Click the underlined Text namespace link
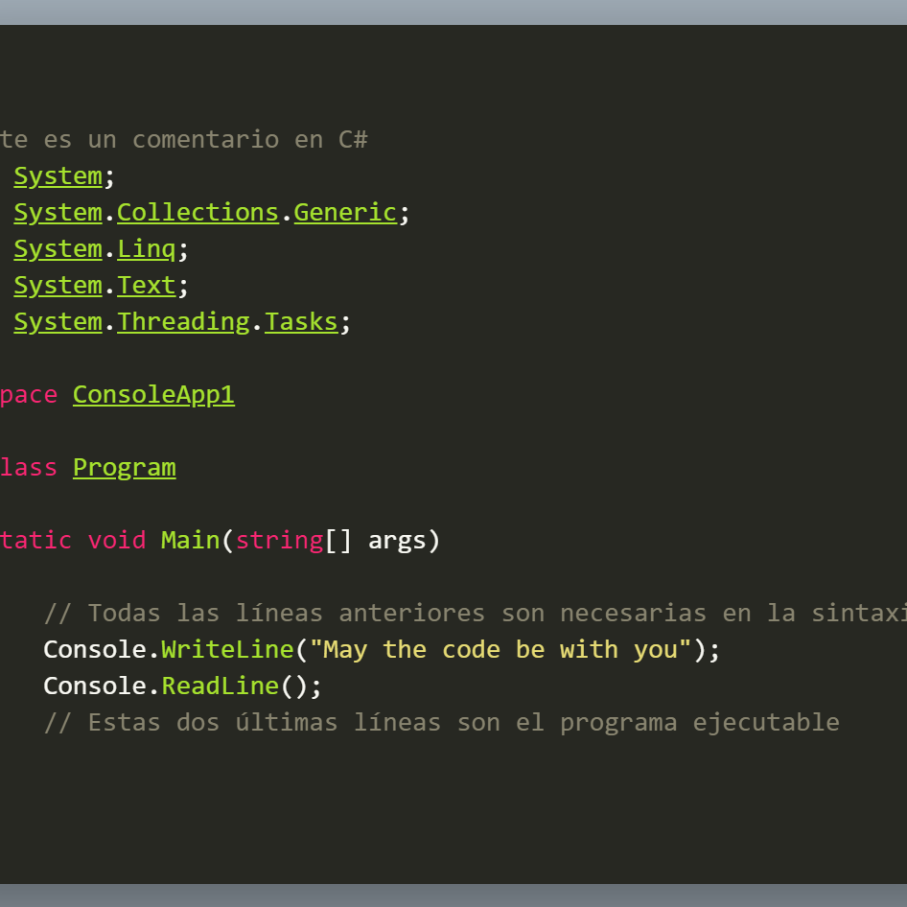This screenshot has height=907, width=907. click(147, 286)
